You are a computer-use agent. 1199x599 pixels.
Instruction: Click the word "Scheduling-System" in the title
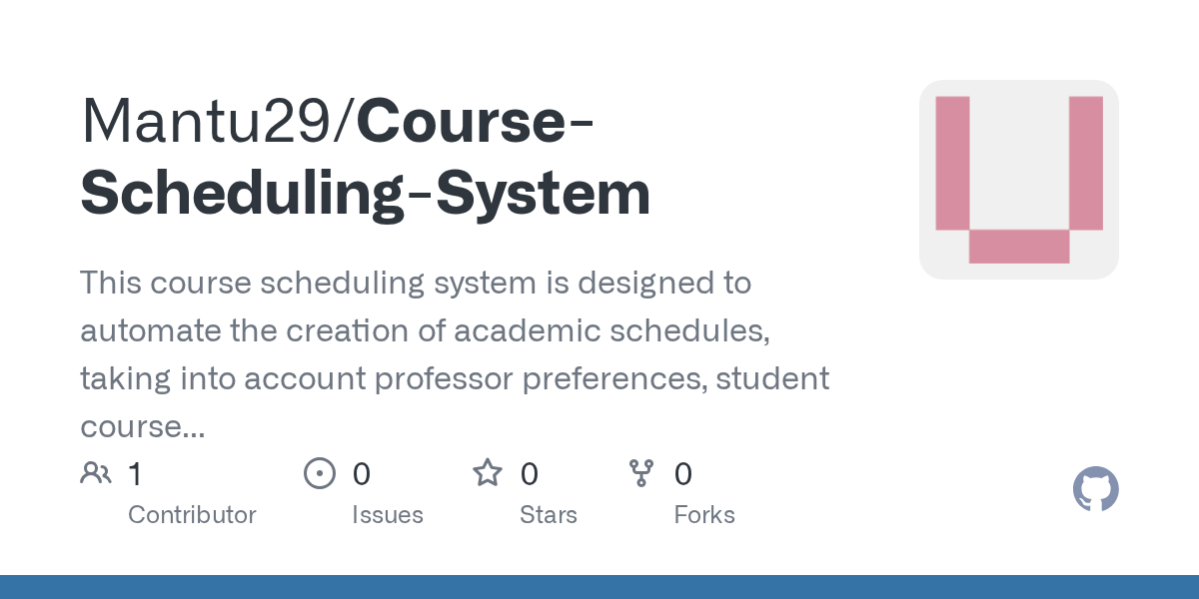click(x=366, y=194)
